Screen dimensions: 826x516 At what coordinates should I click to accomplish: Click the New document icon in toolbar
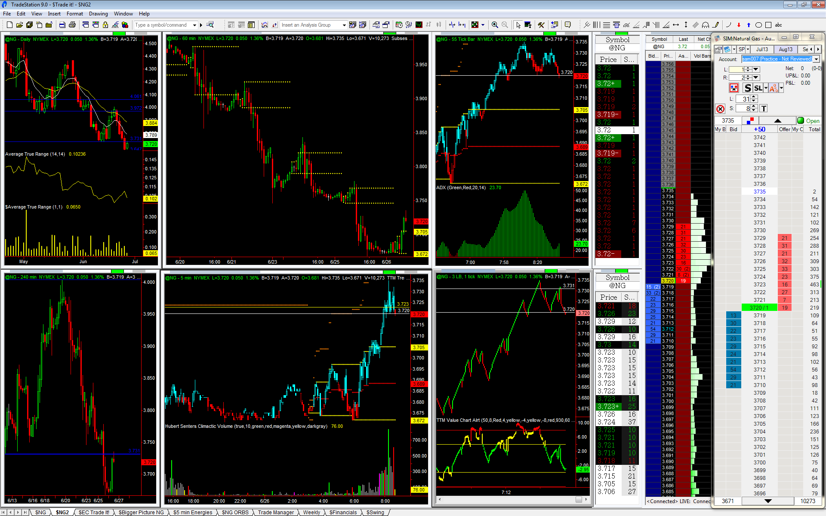[9, 25]
